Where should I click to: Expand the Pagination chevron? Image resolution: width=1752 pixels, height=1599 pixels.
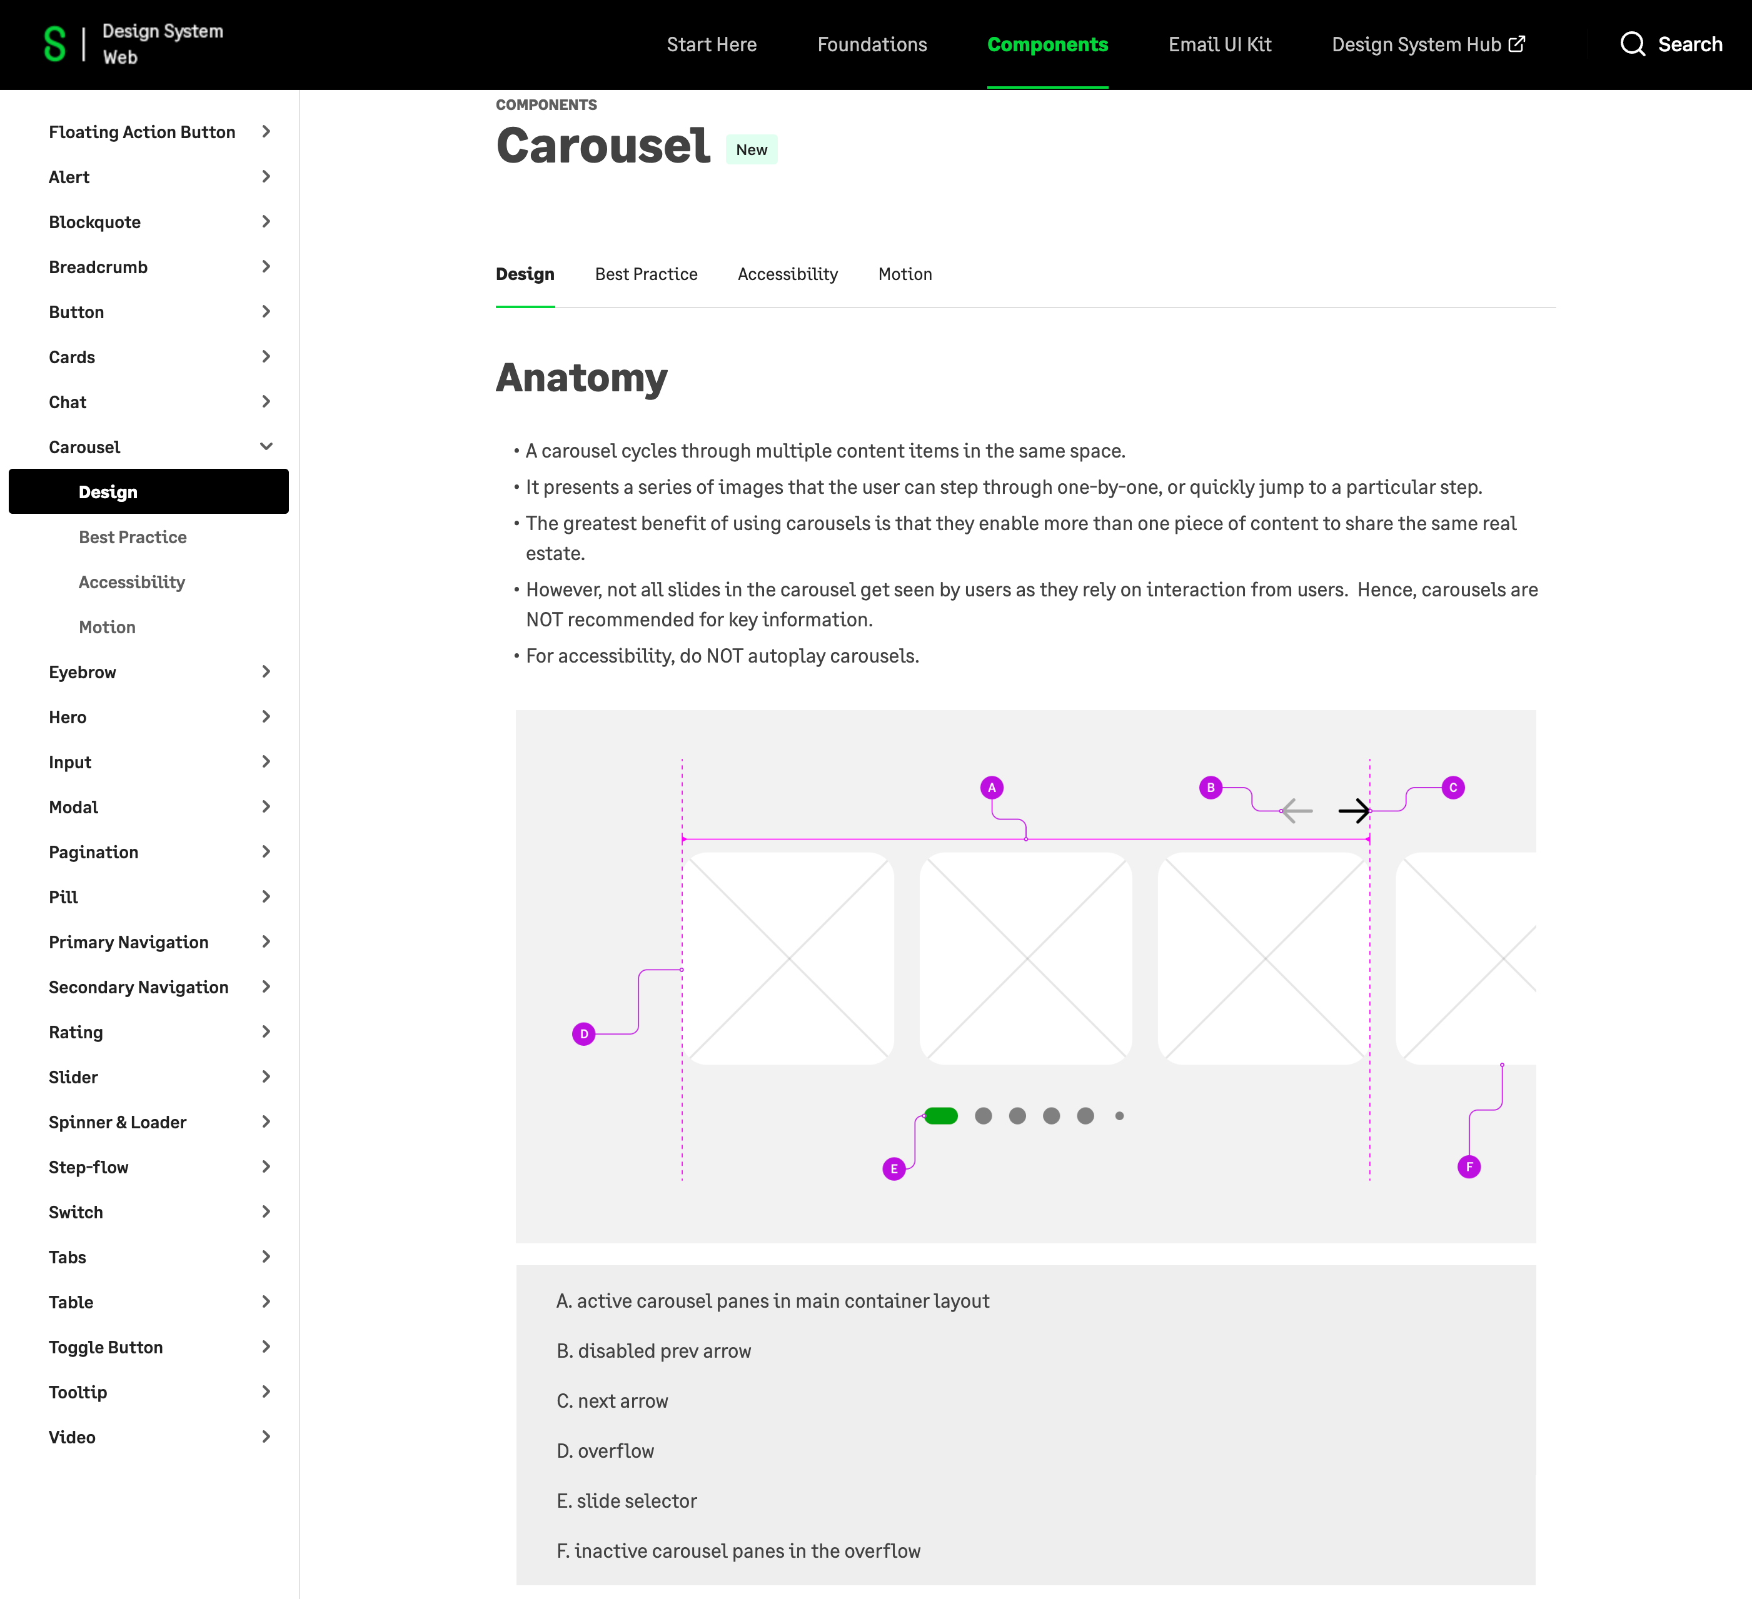pyautogui.click(x=266, y=851)
